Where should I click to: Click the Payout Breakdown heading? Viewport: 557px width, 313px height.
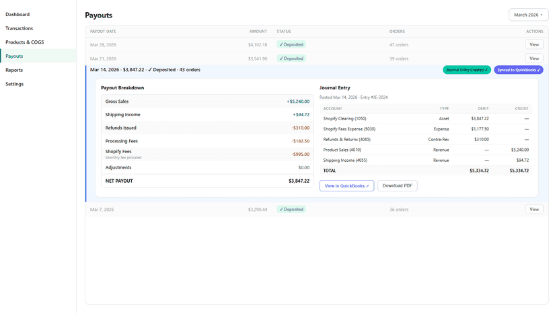122,88
